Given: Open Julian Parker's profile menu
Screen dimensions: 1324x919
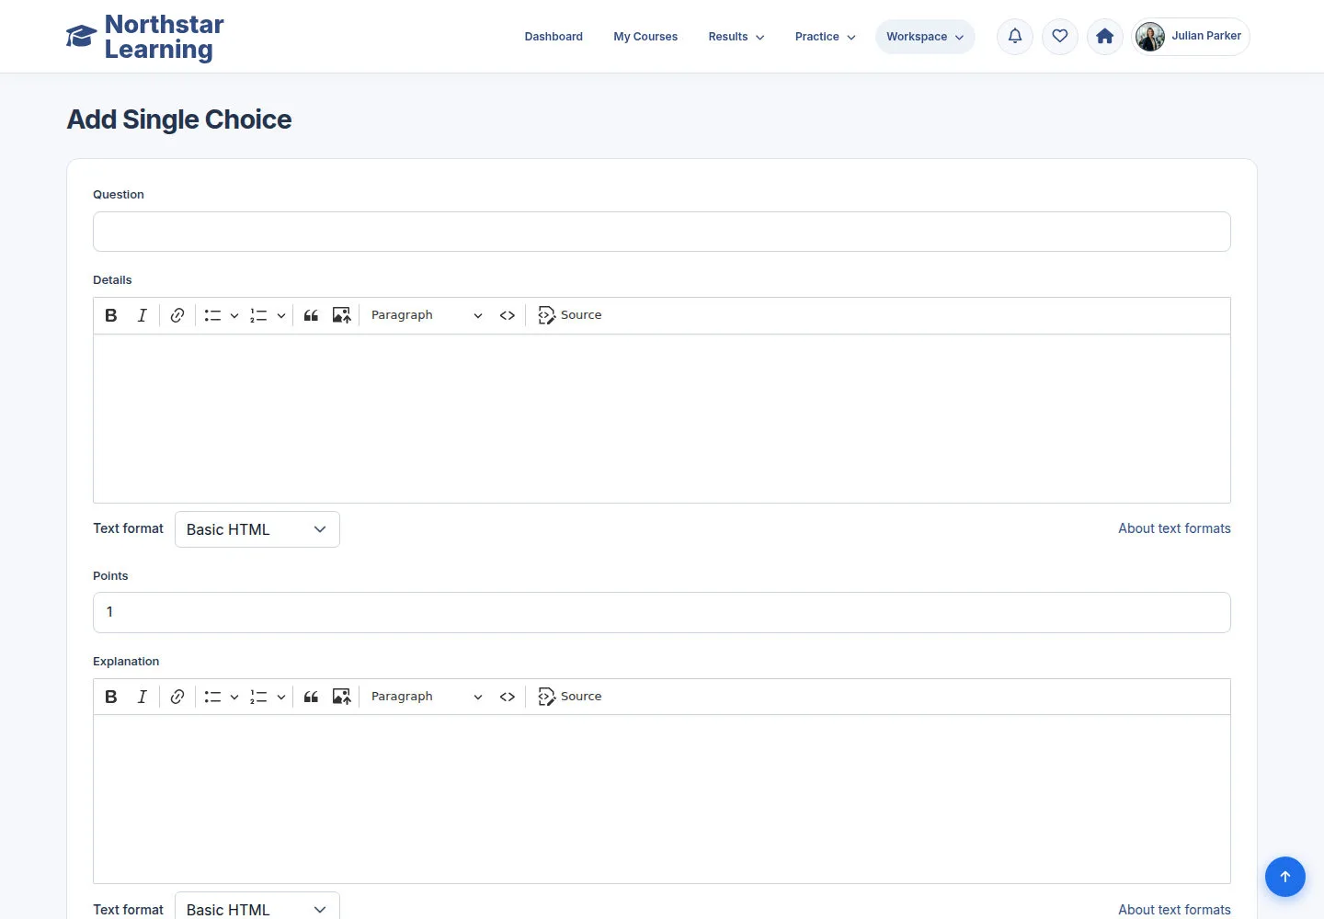Looking at the screenshot, I should (x=1191, y=37).
